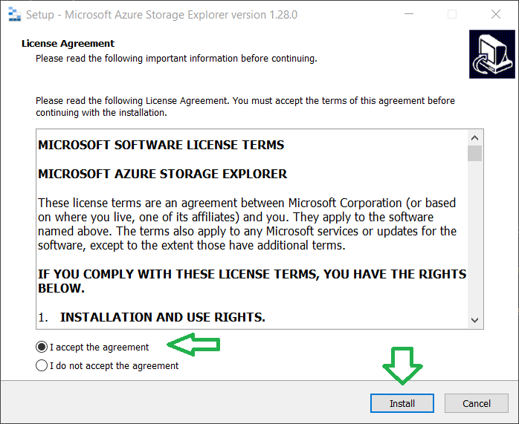519x424 pixels.
Task: Close the setup window
Action: tap(495, 14)
